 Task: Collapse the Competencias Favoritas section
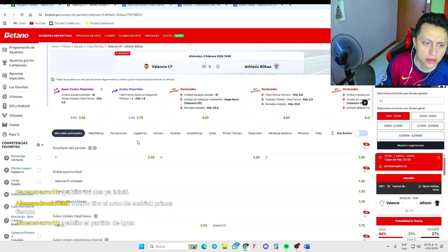[x=42, y=145]
